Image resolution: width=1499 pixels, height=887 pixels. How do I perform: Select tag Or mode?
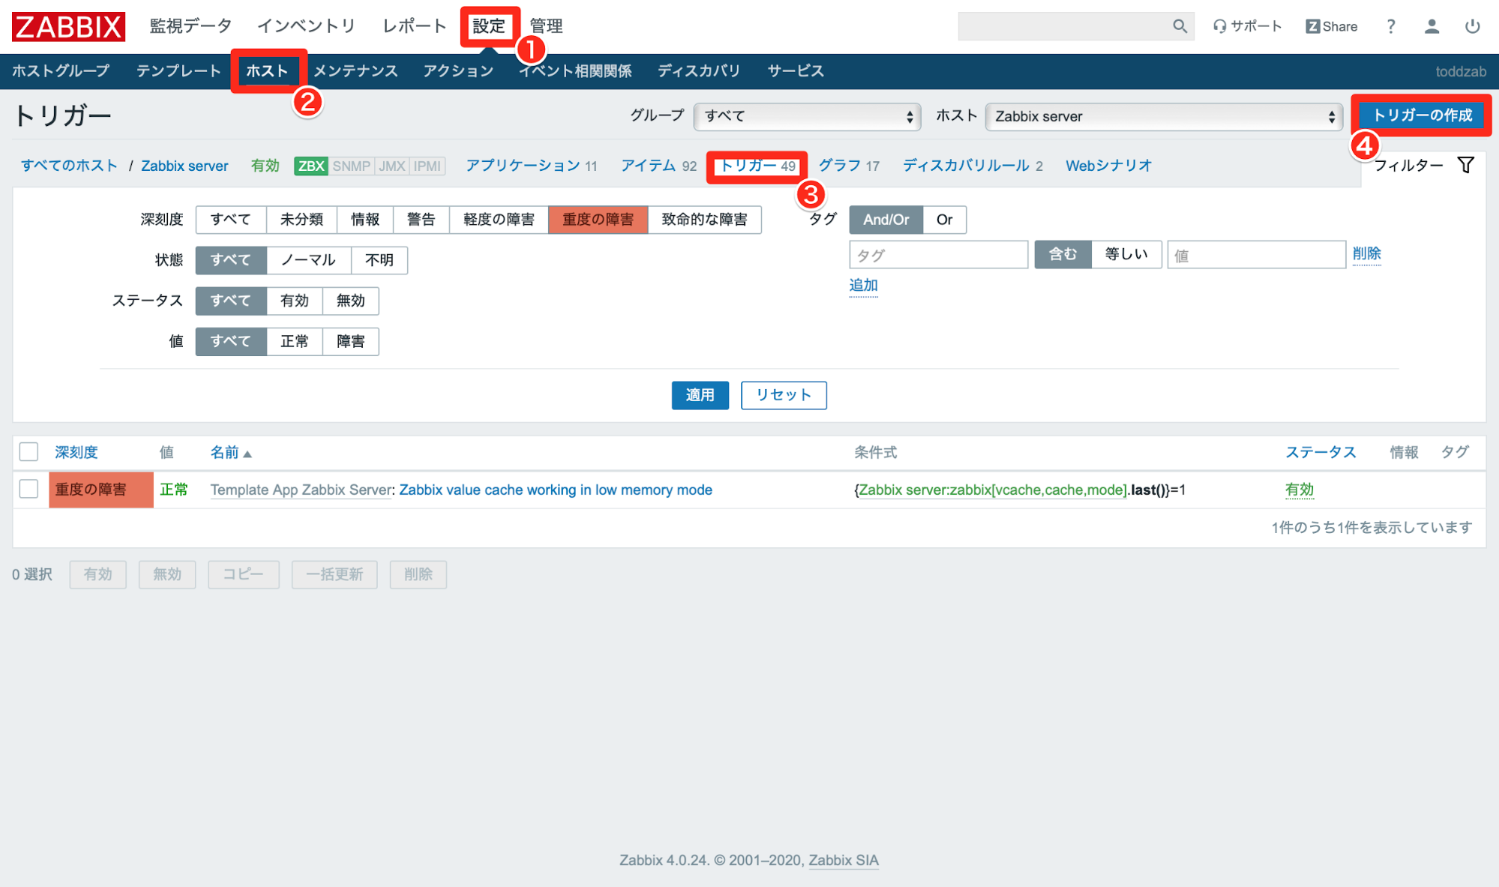944,220
